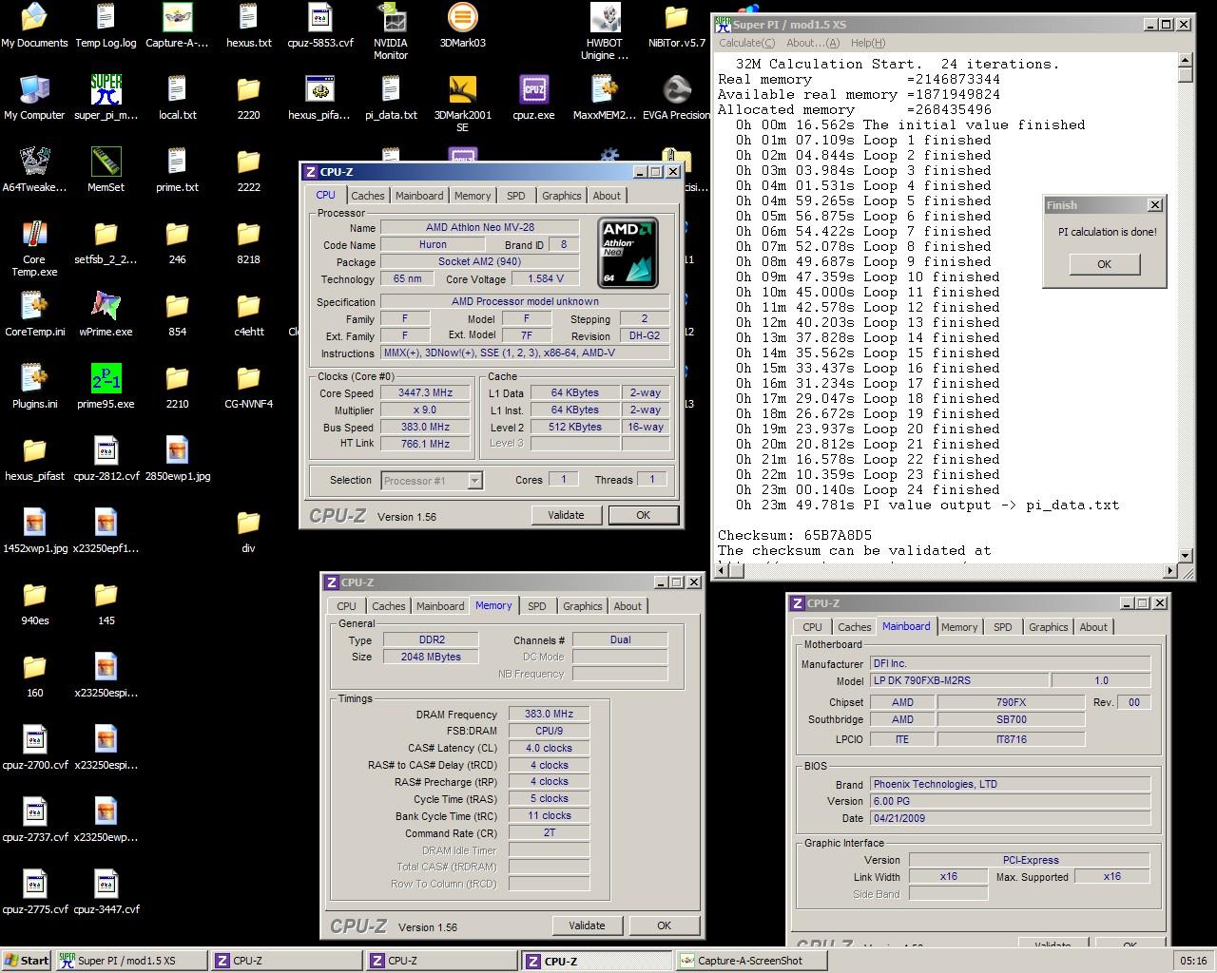Open pi_data.txt desktop file
Image resolution: width=1217 pixels, height=973 pixels.
(391, 99)
